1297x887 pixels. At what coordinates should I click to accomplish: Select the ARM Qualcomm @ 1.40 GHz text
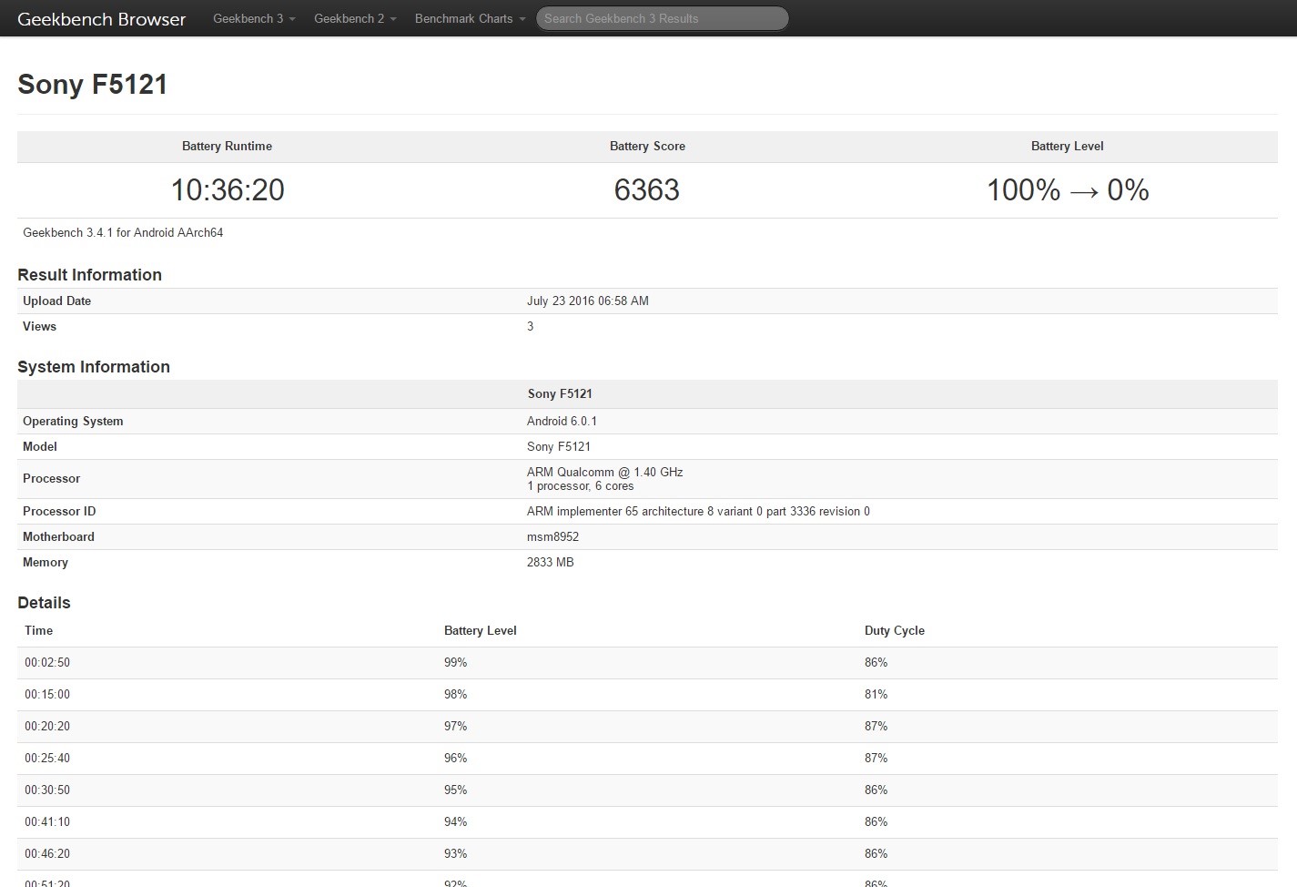605,472
